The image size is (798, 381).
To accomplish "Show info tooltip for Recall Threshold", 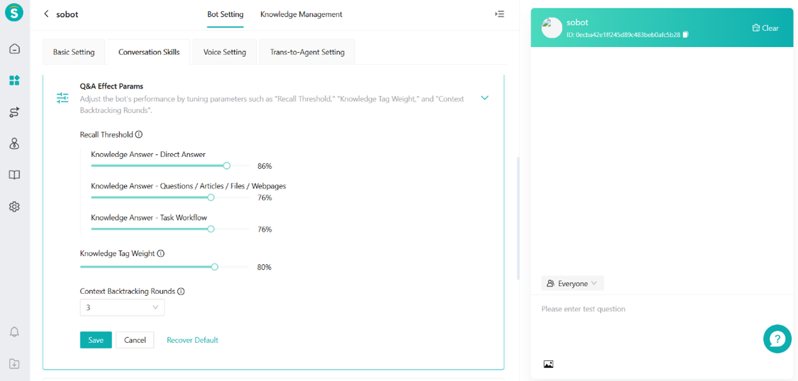I will point(139,134).
